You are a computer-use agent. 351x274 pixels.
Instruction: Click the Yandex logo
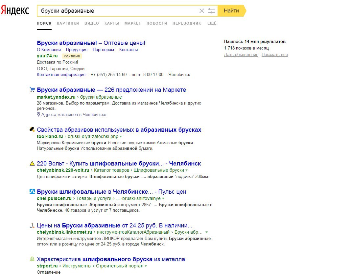[15, 10]
